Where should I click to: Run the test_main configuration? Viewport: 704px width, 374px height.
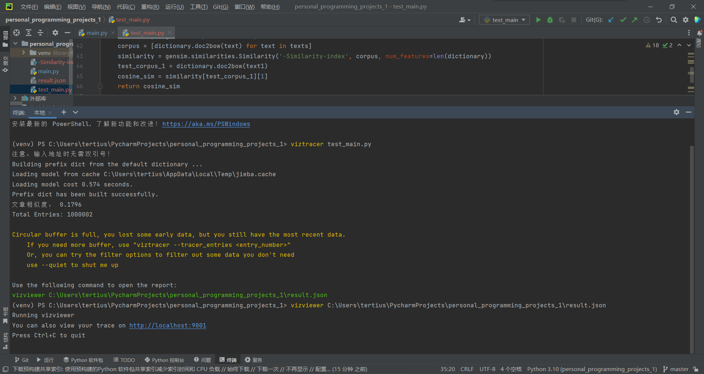pyautogui.click(x=538, y=20)
